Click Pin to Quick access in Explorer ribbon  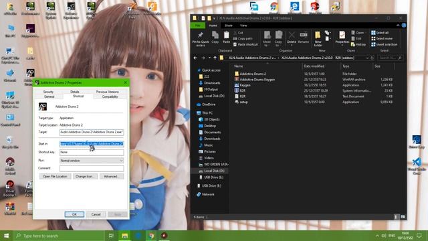click(x=201, y=39)
